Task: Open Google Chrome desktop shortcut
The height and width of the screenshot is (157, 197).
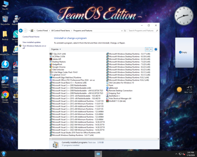Action: pyautogui.click(x=5, y=97)
